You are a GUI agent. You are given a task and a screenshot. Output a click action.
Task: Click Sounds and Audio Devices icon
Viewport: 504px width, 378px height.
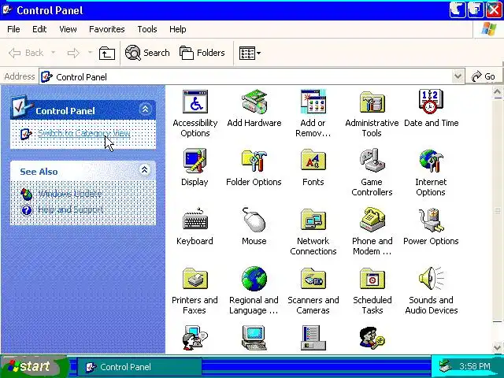pyautogui.click(x=431, y=278)
